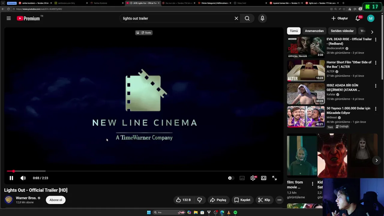
Task: Open the red devil Shorts thumbnail
Action: coord(332,155)
